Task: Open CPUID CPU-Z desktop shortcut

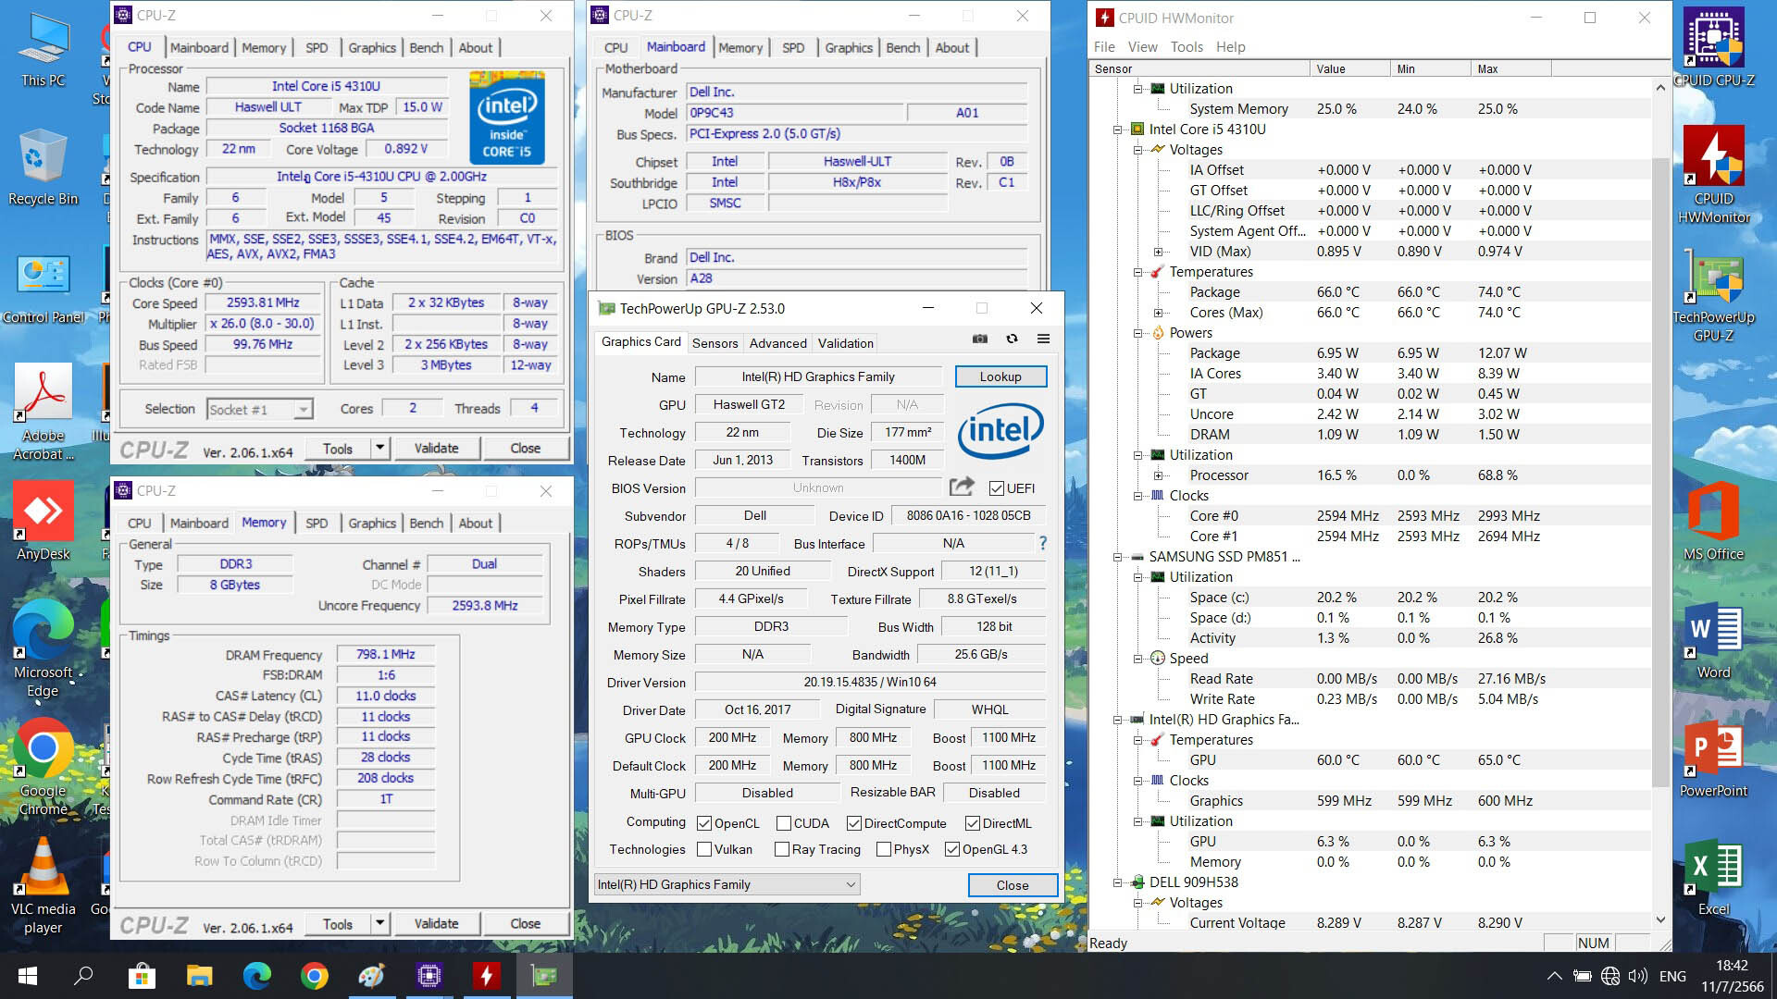Action: point(1714,48)
